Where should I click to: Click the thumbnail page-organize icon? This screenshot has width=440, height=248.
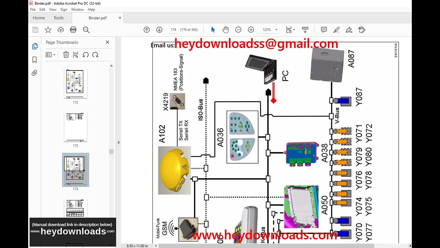tap(76, 55)
